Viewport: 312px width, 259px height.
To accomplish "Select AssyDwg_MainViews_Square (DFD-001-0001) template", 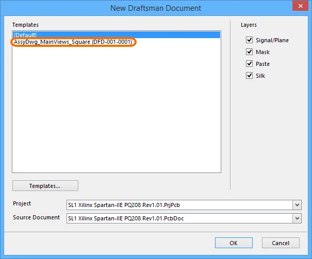I will click(73, 42).
